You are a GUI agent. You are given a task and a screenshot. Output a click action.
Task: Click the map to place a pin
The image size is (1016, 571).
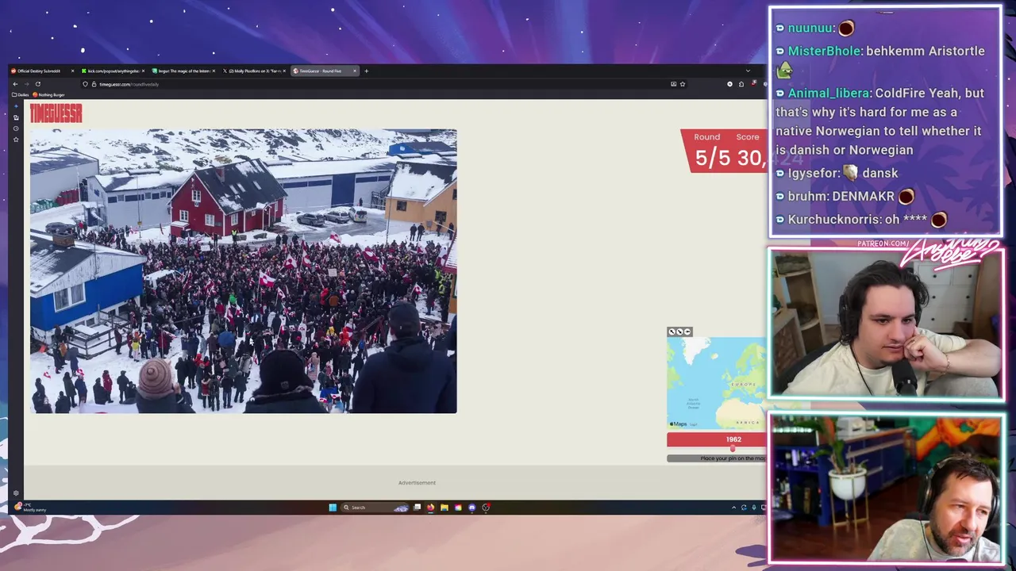coord(717,383)
